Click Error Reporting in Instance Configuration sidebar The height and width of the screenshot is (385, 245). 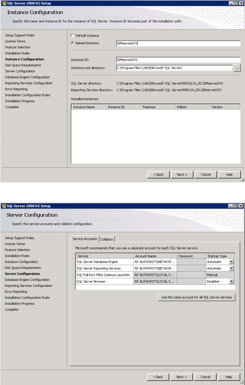click(x=16, y=89)
